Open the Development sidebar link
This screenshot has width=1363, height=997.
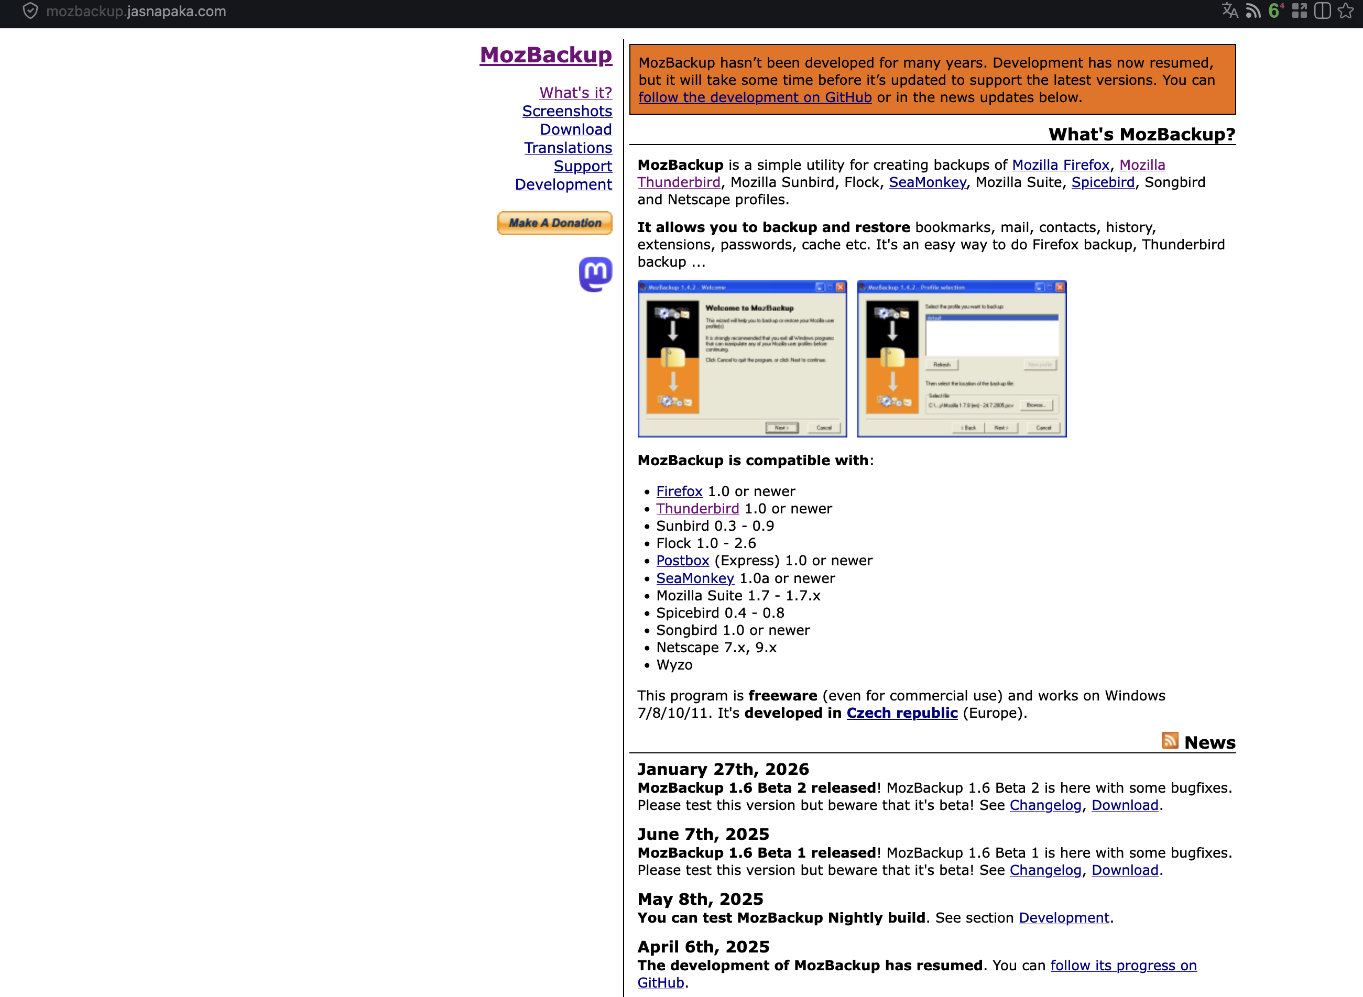(563, 184)
